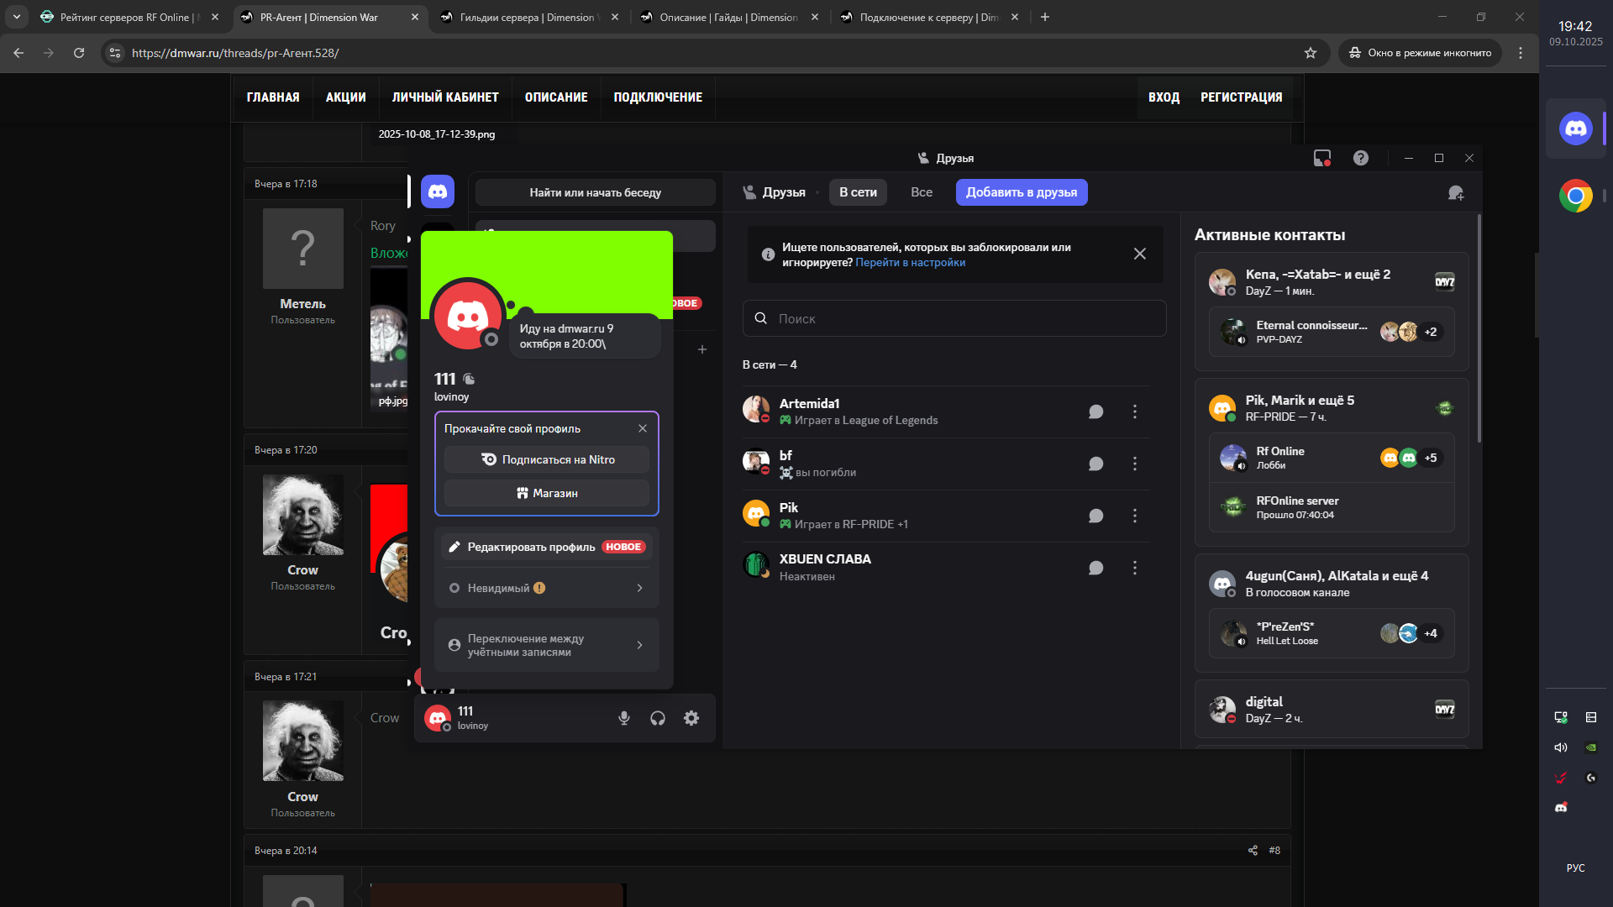Open new browser tab plus button
The image size is (1613, 907).
point(1045,17)
